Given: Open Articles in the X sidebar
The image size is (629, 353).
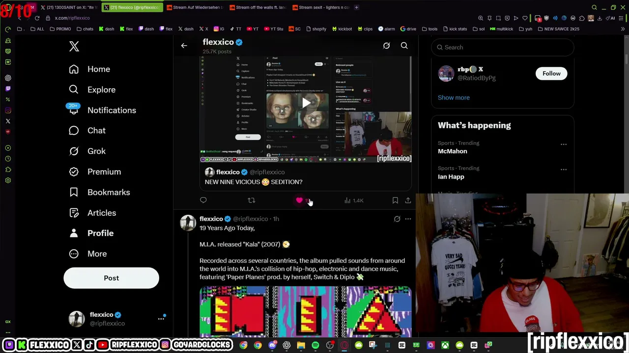Looking at the screenshot, I should tap(92, 213).
